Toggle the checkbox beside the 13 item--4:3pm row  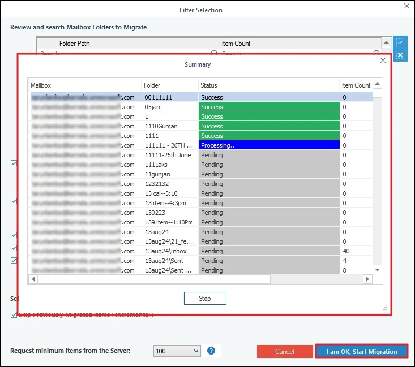[x=14, y=201]
